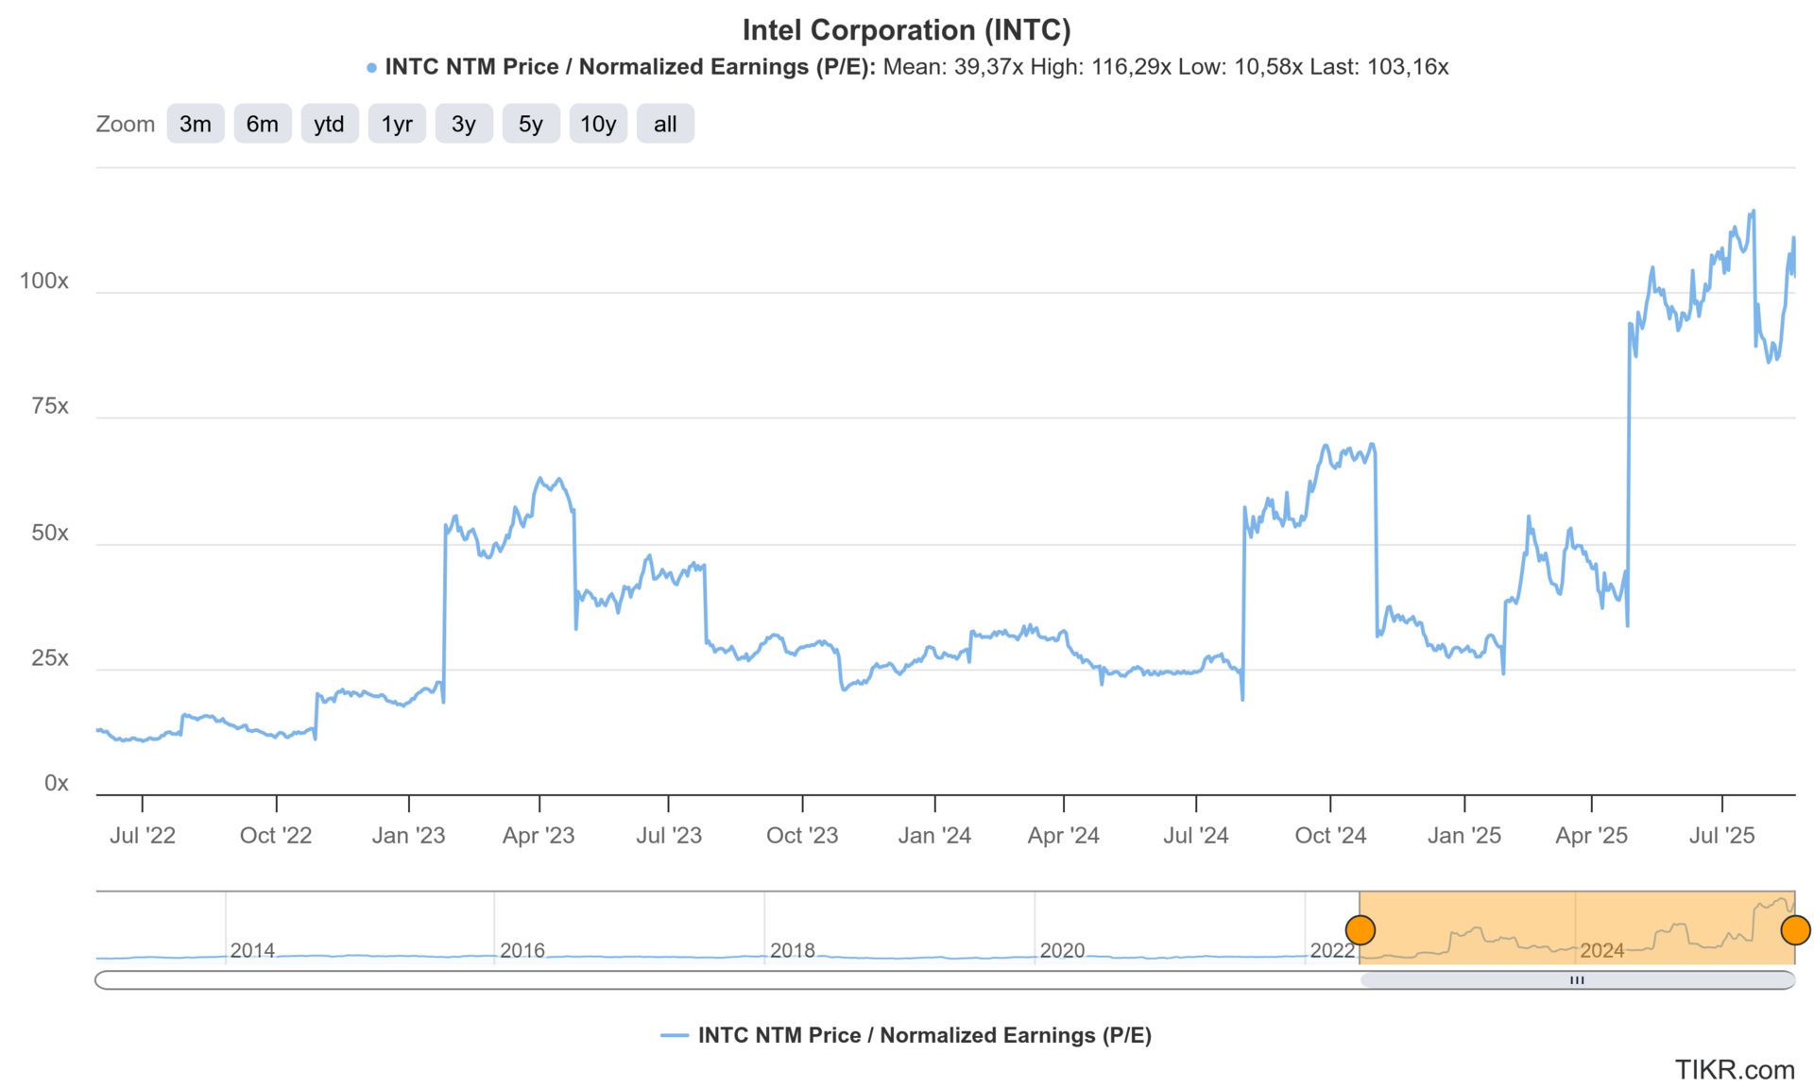Open the TIKR.com credits link
This screenshot has width=1814, height=1088.
[x=1734, y=1069]
